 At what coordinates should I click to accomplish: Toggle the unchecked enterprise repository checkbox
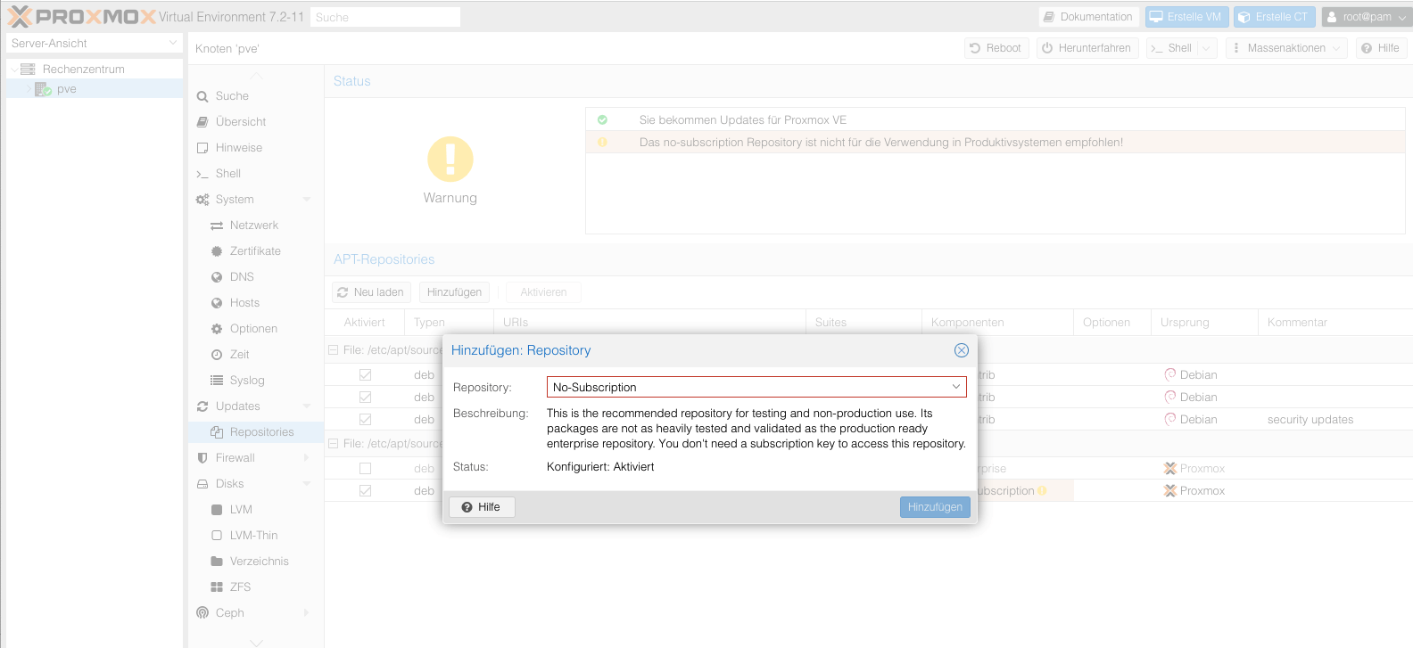(x=365, y=469)
